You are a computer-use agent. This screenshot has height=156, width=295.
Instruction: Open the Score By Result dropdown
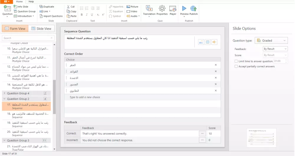click(x=275, y=55)
